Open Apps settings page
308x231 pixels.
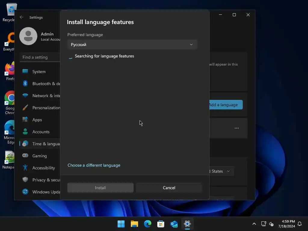click(40, 120)
